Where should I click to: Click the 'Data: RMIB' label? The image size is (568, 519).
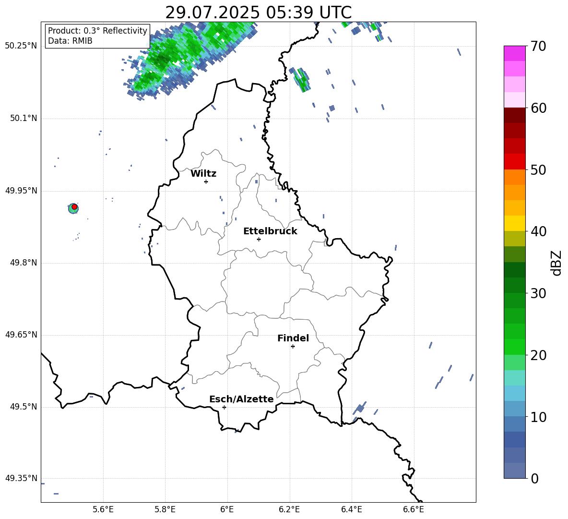70,41
